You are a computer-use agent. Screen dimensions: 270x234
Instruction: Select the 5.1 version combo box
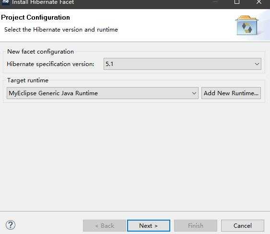point(182,64)
